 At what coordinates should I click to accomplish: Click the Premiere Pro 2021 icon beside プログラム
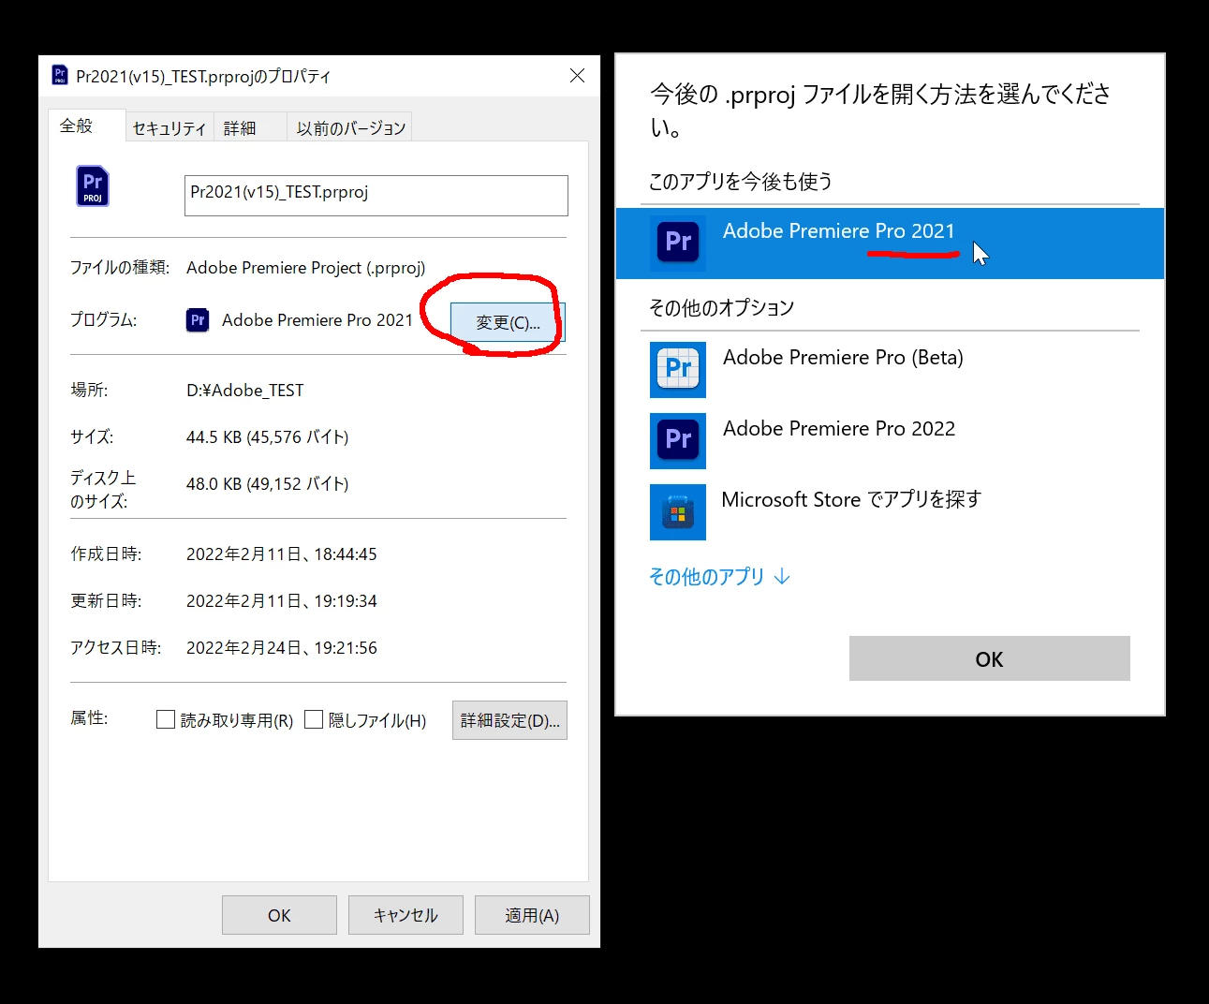(198, 320)
